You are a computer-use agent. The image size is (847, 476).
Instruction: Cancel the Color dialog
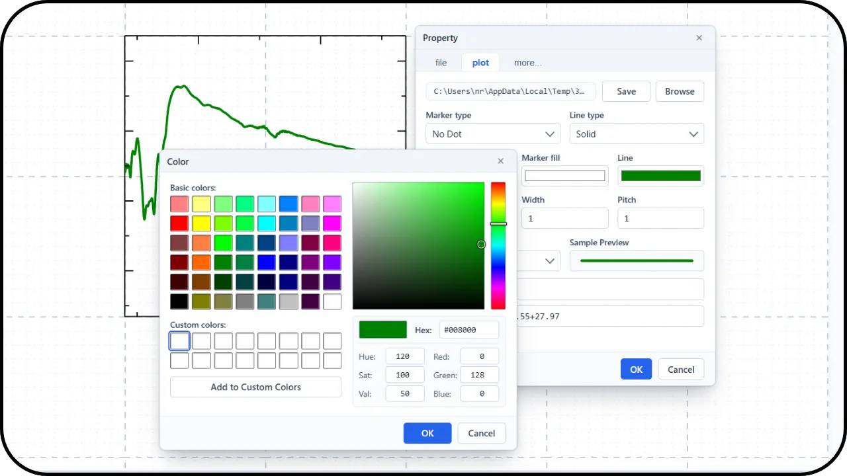[482, 433]
